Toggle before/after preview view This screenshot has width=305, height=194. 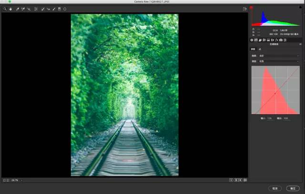click(x=231, y=180)
